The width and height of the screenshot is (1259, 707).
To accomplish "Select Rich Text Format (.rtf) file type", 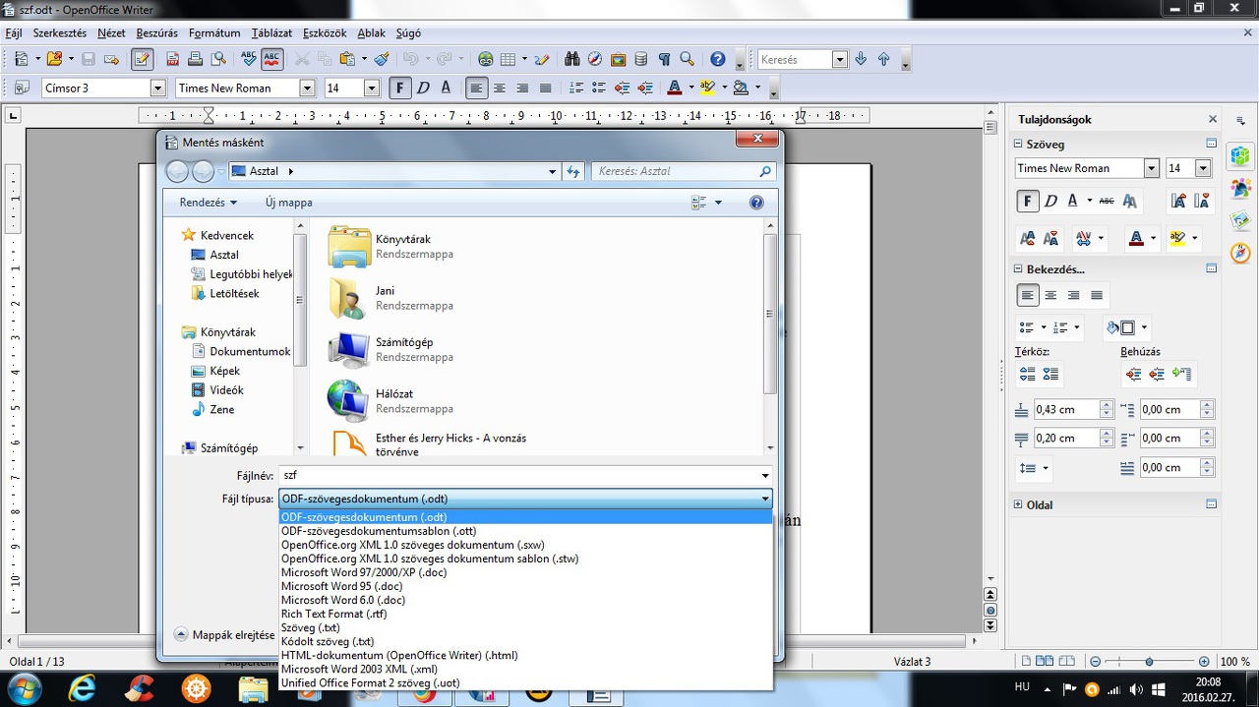I will pyautogui.click(x=525, y=614).
